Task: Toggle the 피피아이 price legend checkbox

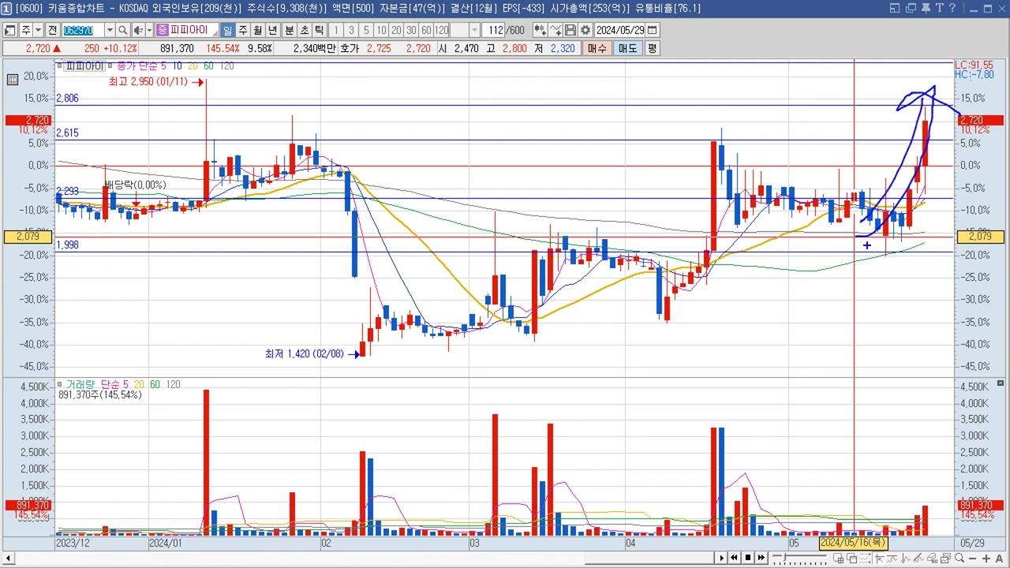Action: 58,66
